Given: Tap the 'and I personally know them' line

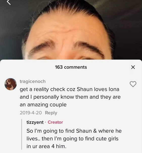Looking at the screenshot, I should [x=70, y=97].
